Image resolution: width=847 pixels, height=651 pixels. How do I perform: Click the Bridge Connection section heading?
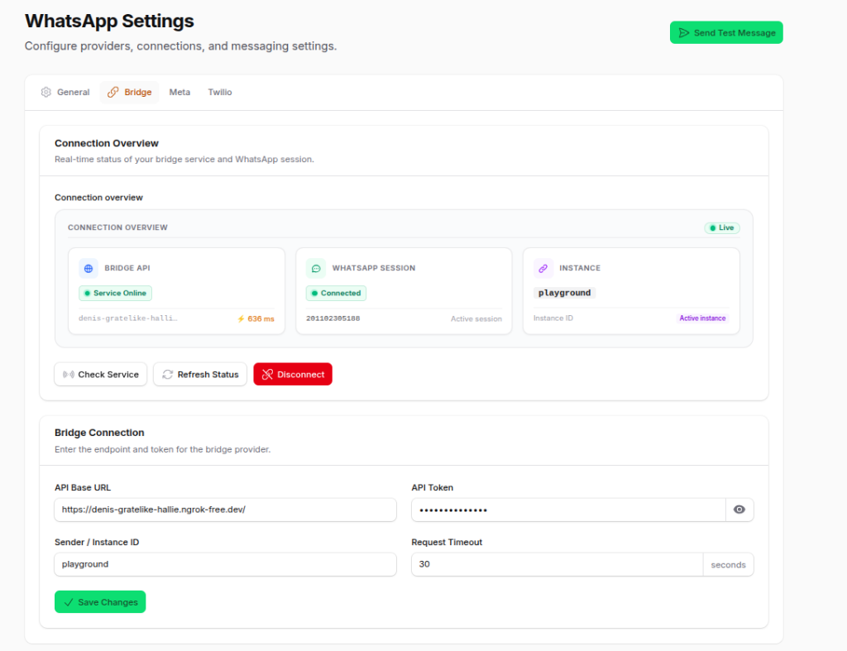(x=99, y=433)
